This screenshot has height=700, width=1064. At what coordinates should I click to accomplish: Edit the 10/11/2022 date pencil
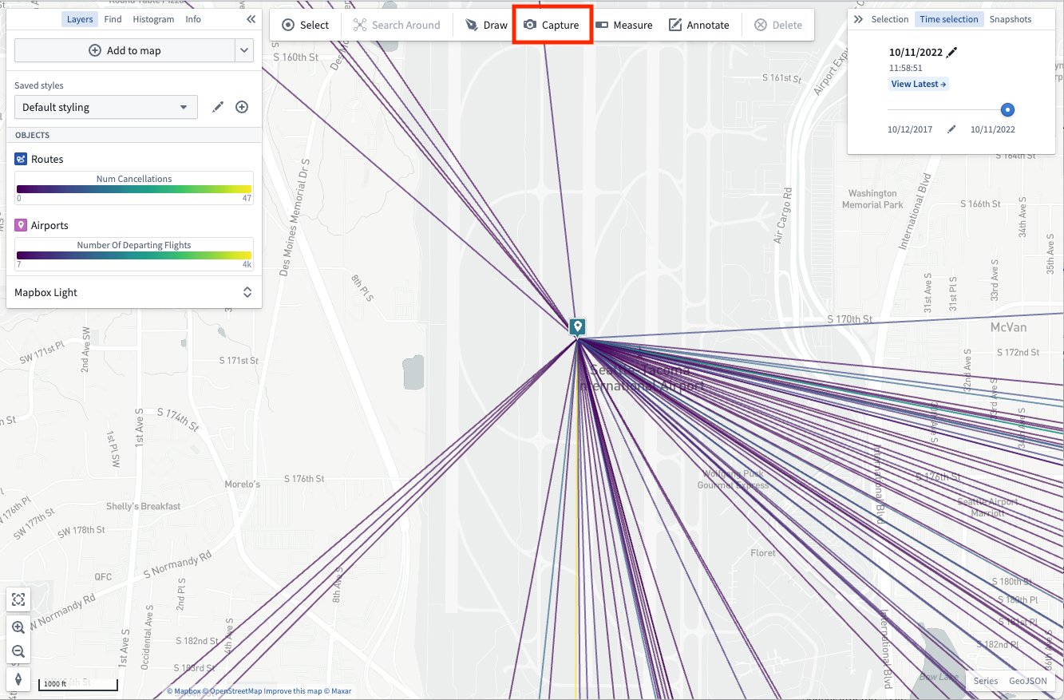pos(951,52)
